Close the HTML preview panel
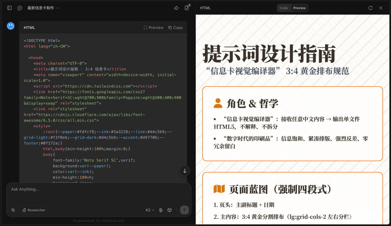 [381, 8]
